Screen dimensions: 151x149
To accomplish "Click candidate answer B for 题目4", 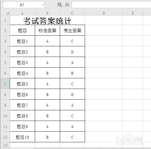I will pyautogui.click(x=72, y=73).
